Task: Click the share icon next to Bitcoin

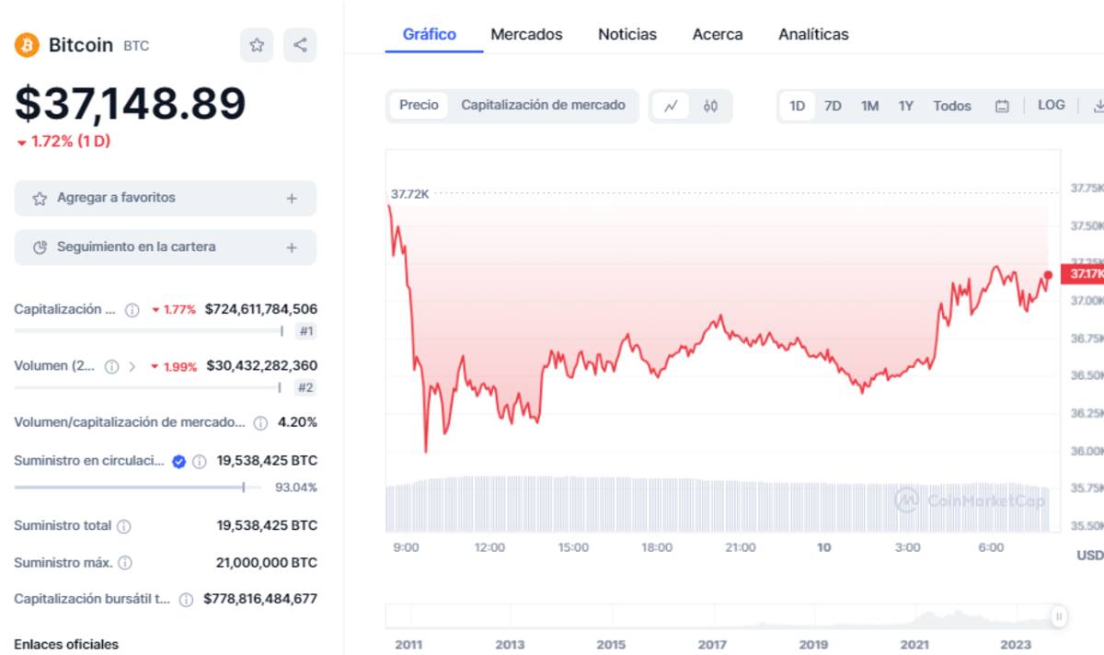Action: tap(300, 45)
